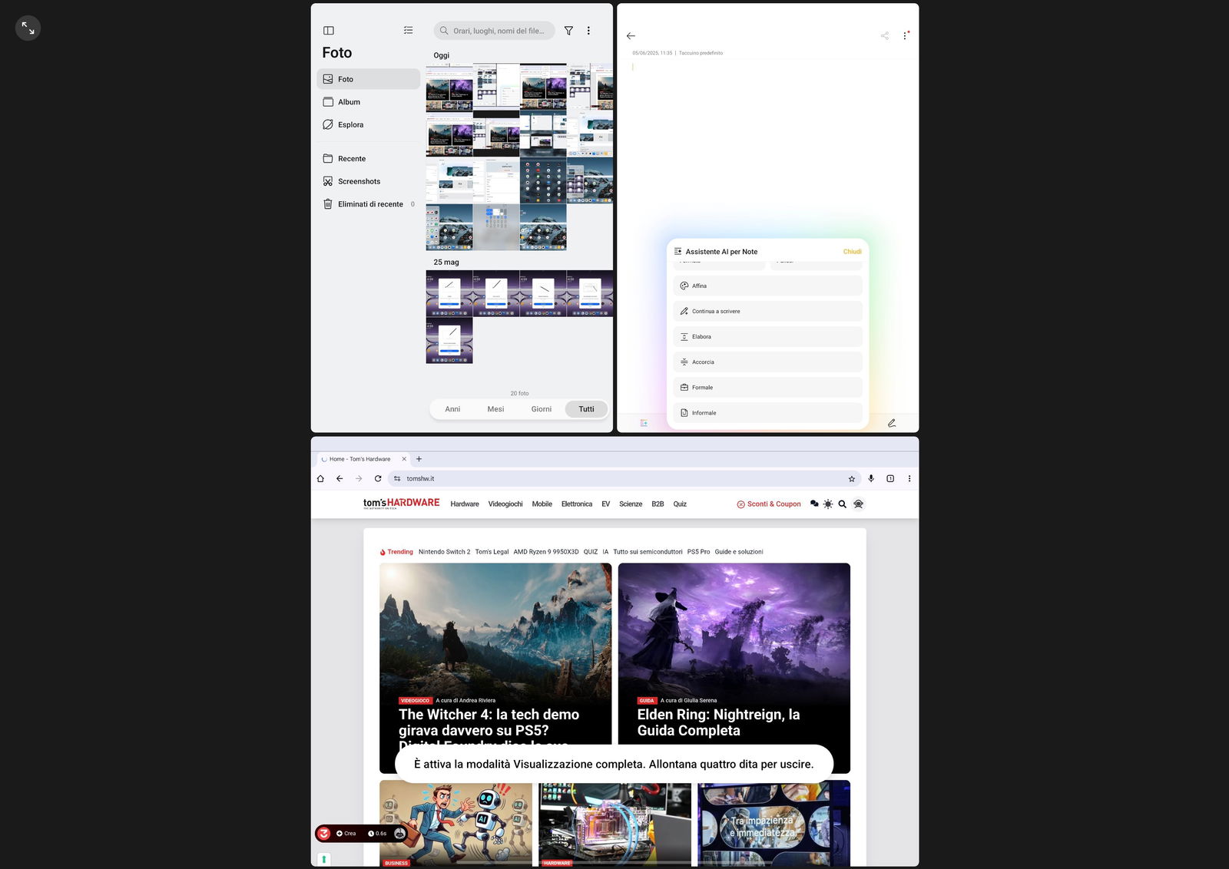This screenshot has height=869, width=1229.
Task: Open Screenshots folder in Gallery
Action: click(x=368, y=181)
